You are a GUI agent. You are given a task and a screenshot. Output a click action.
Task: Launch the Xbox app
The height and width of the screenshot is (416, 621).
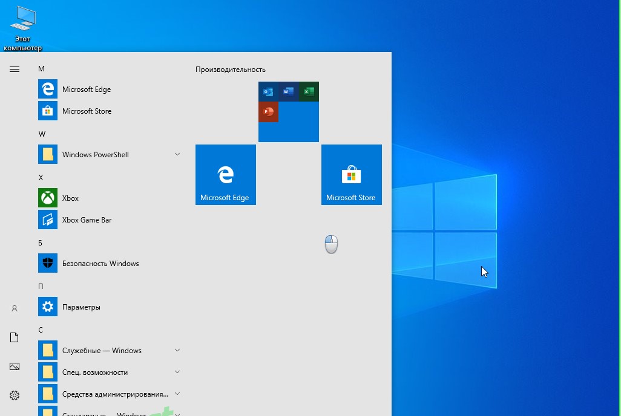(x=70, y=198)
